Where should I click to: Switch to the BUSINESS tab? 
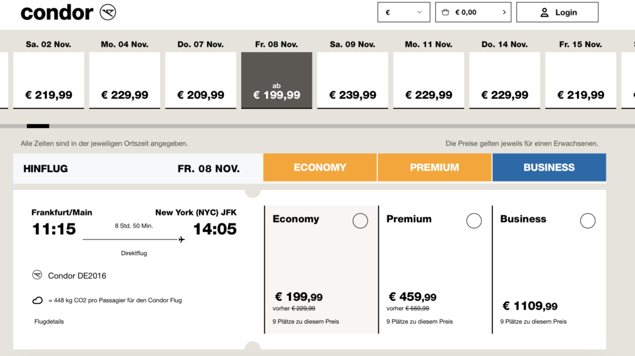[549, 167]
